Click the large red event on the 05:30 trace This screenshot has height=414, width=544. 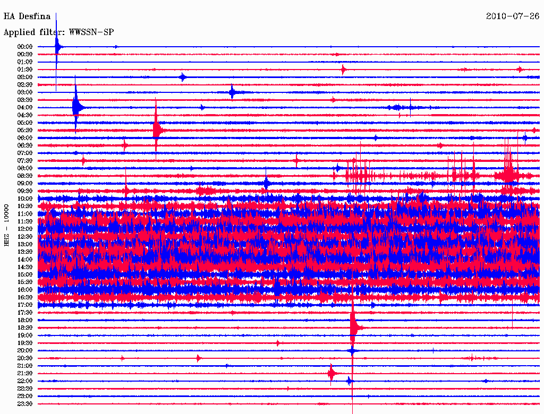pyautogui.click(x=157, y=131)
